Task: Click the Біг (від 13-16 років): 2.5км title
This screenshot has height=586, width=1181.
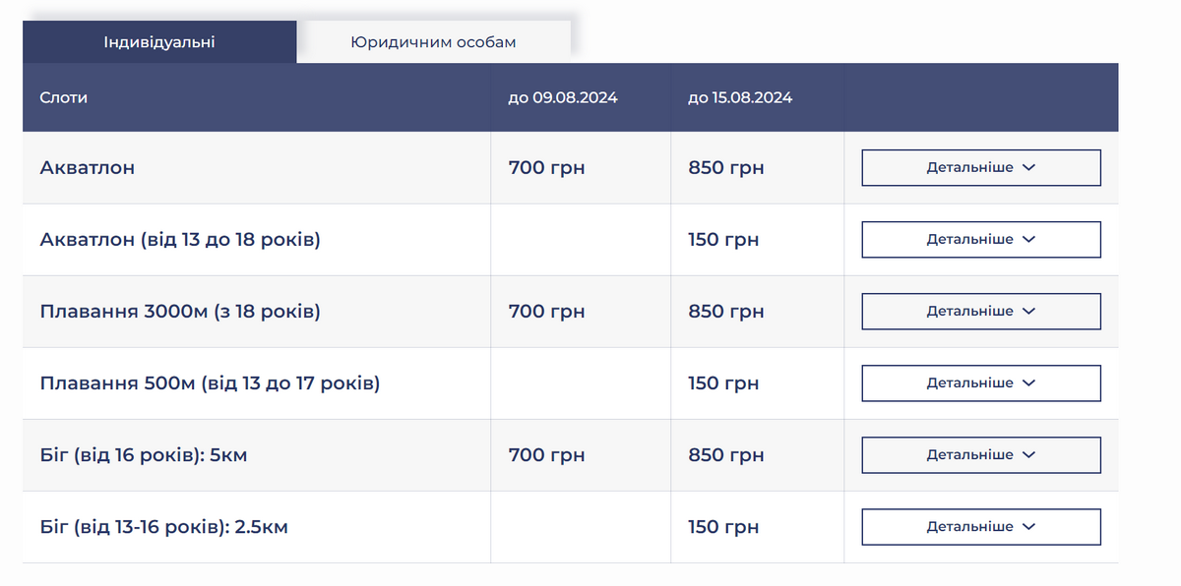Action: (164, 528)
